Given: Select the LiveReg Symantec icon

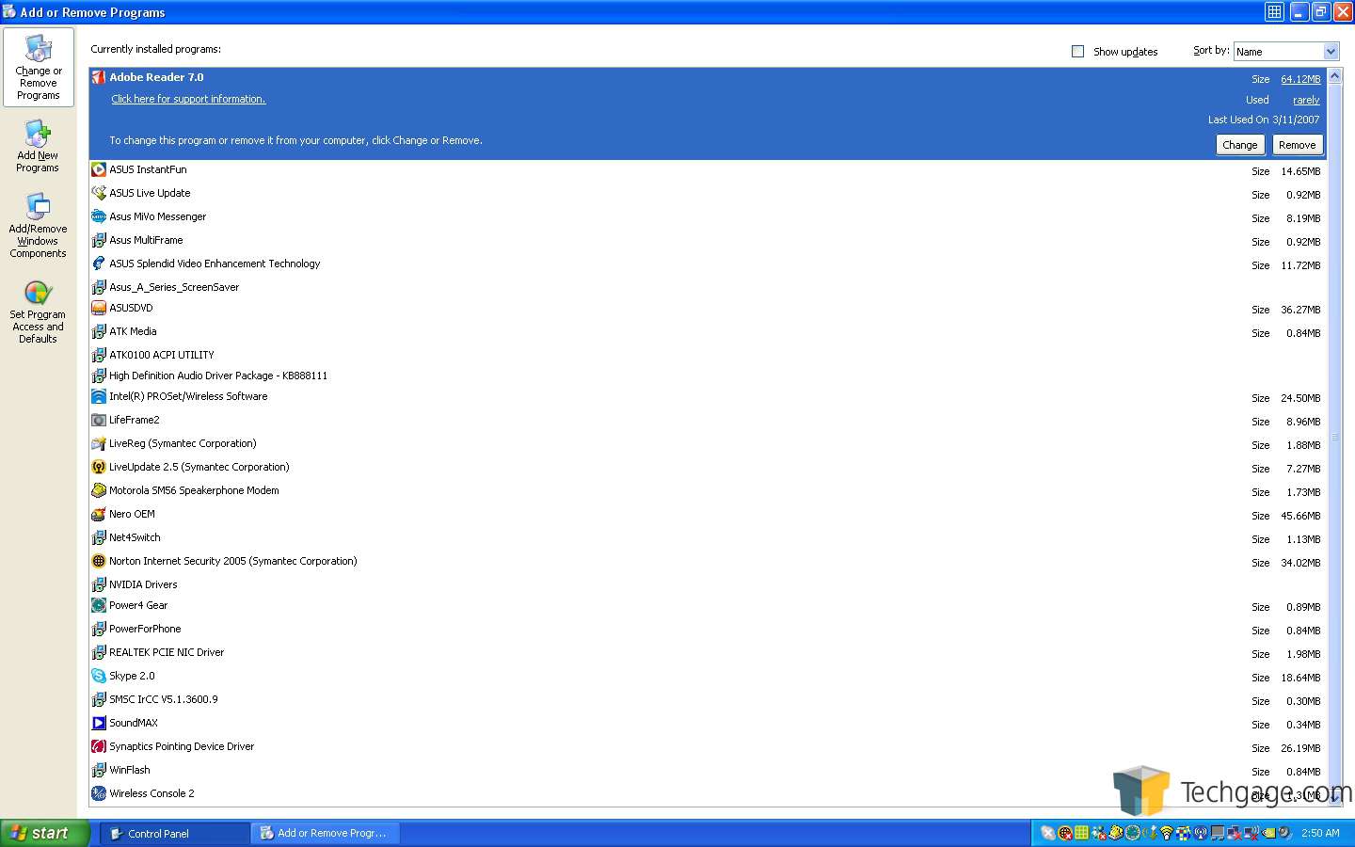Looking at the screenshot, I should [x=98, y=443].
